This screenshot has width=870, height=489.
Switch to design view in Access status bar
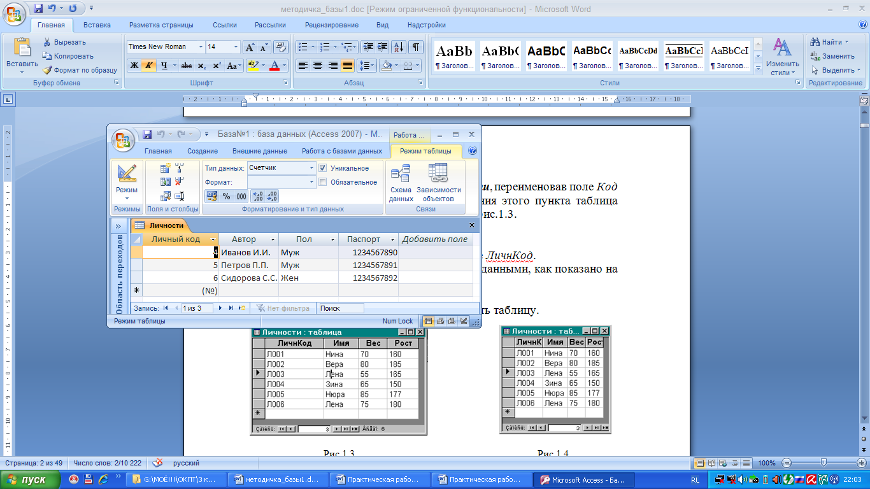click(464, 321)
